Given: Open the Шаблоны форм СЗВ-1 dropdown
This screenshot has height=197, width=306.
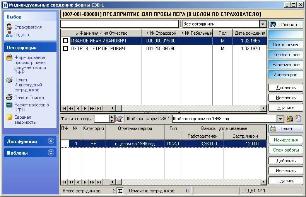Looking at the screenshot, I should coord(280,119).
